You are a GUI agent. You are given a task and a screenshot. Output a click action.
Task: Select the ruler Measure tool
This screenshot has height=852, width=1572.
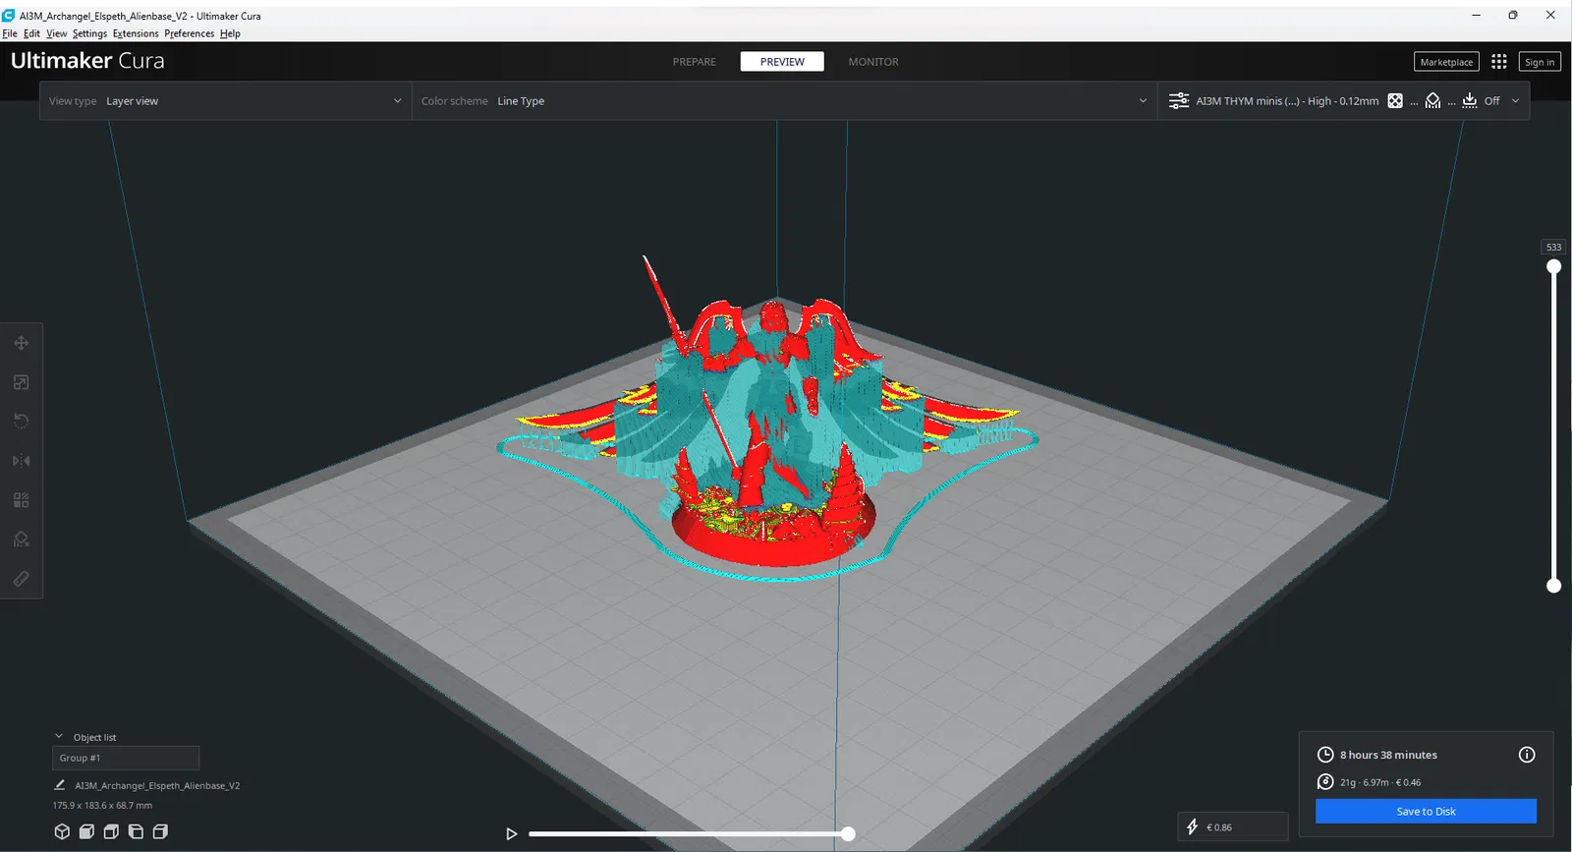click(x=21, y=579)
